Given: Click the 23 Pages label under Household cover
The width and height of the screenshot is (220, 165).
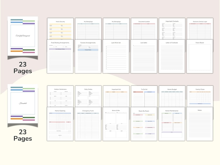Looking at the screenshot, I should coord(23,135).
